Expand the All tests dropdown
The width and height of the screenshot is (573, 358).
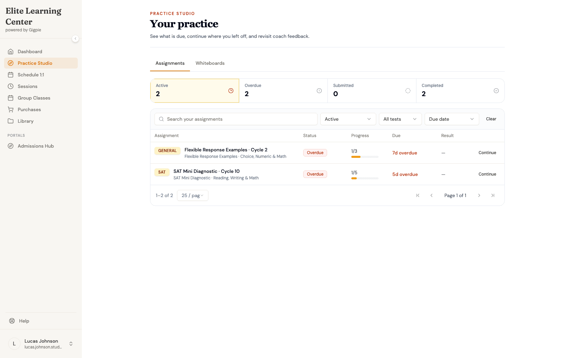400,119
